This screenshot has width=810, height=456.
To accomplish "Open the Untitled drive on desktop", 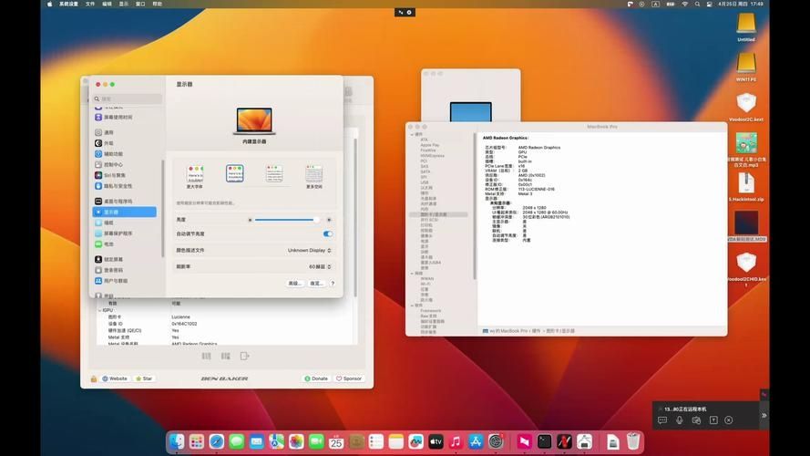I will (746, 27).
